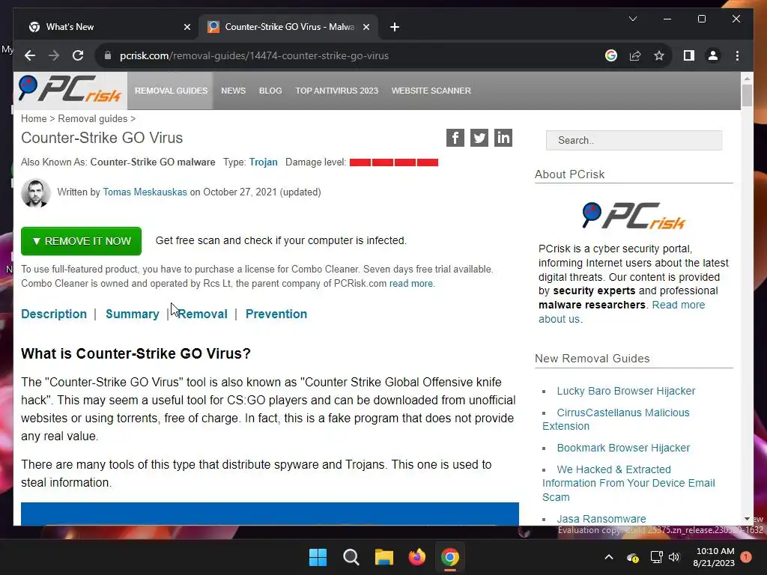Screen dimensions: 767x575
Task: Open the Chrome profile icon
Action: click(713, 55)
